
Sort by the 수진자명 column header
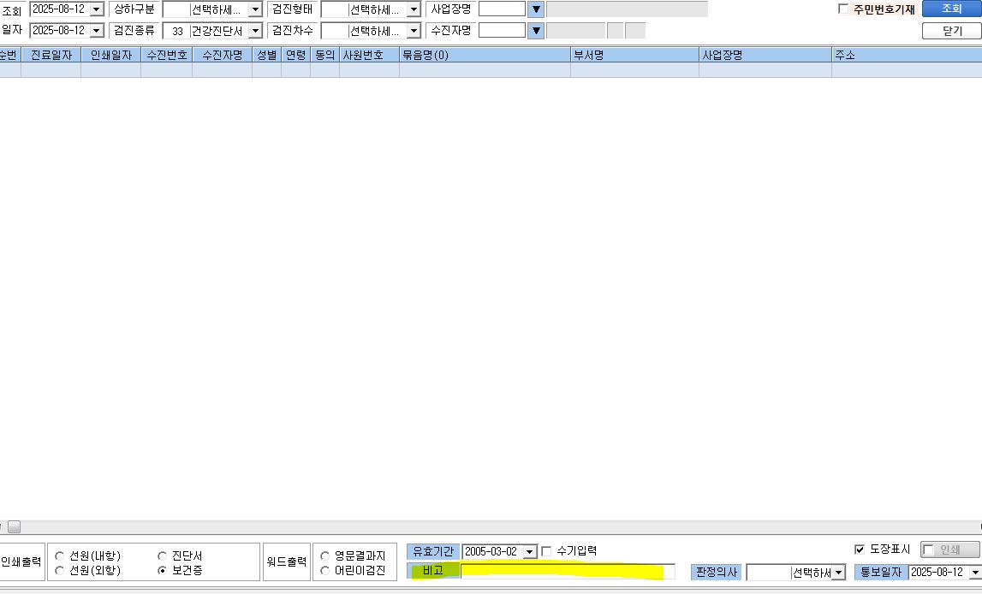point(223,55)
